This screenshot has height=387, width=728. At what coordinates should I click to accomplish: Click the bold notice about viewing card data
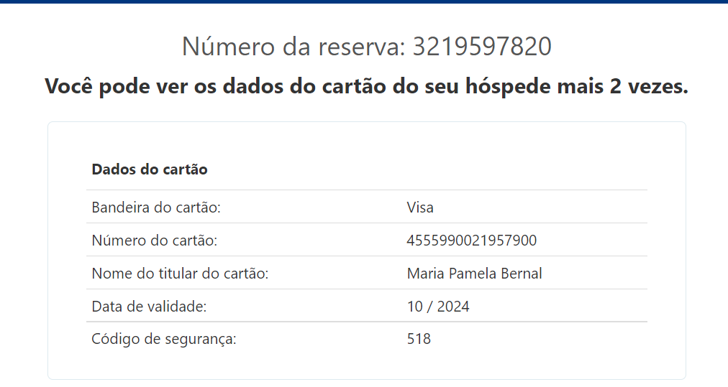[366, 86]
